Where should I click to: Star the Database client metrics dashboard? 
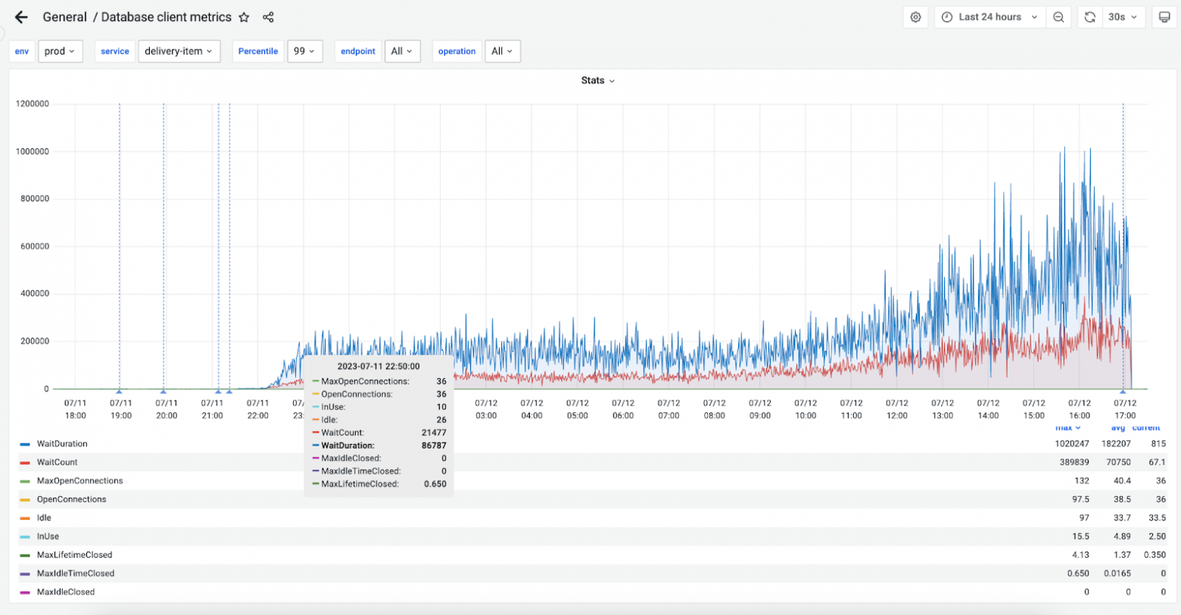[244, 17]
